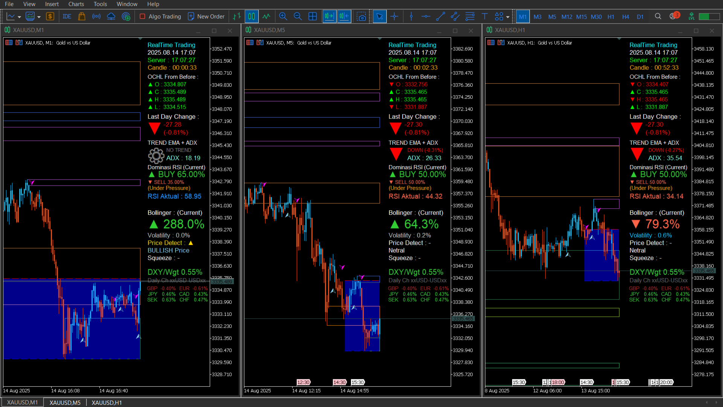Click depth of market icon in M1 chart
Screen dimensions: 723x407
(x=9, y=43)
